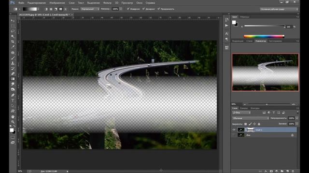Choose the diamond gradient style icon
The width and height of the screenshot is (309, 173).
click(x=66, y=9)
